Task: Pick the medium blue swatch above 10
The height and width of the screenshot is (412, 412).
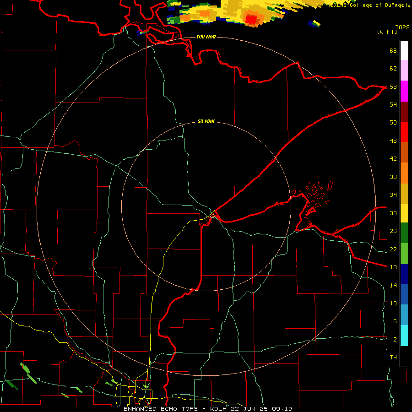Action: 404,294
